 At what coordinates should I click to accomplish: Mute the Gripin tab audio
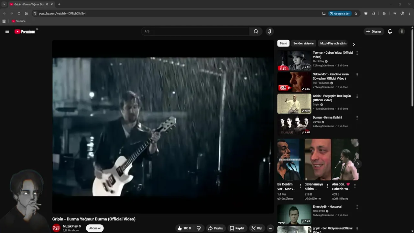click(47, 4)
